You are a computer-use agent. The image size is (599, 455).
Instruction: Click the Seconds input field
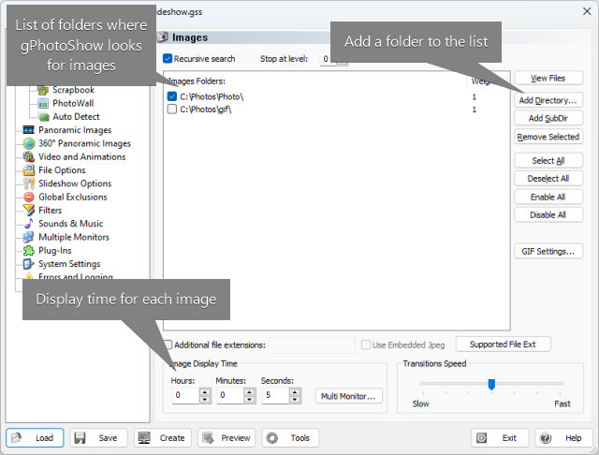click(275, 395)
